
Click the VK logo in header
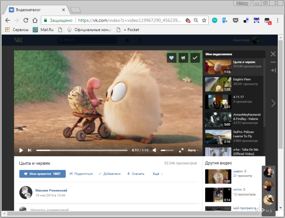point(18,40)
